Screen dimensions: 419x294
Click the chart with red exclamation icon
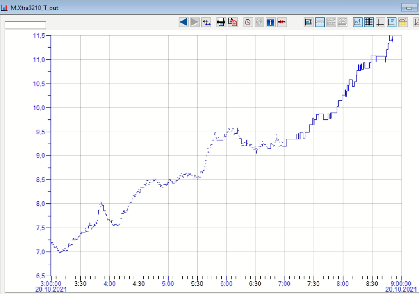pyautogui.click(x=358, y=22)
